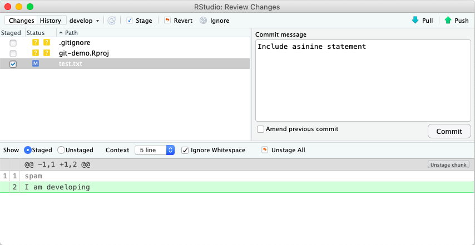The image size is (475, 245).
Task: Open the Context 5 line dropdown
Action: tap(155, 150)
